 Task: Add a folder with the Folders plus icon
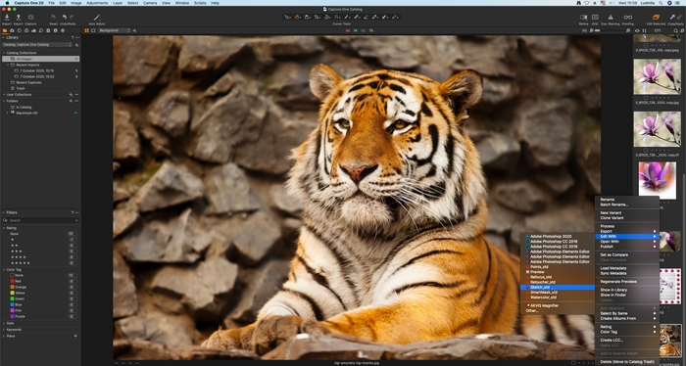pyautogui.click(x=71, y=101)
